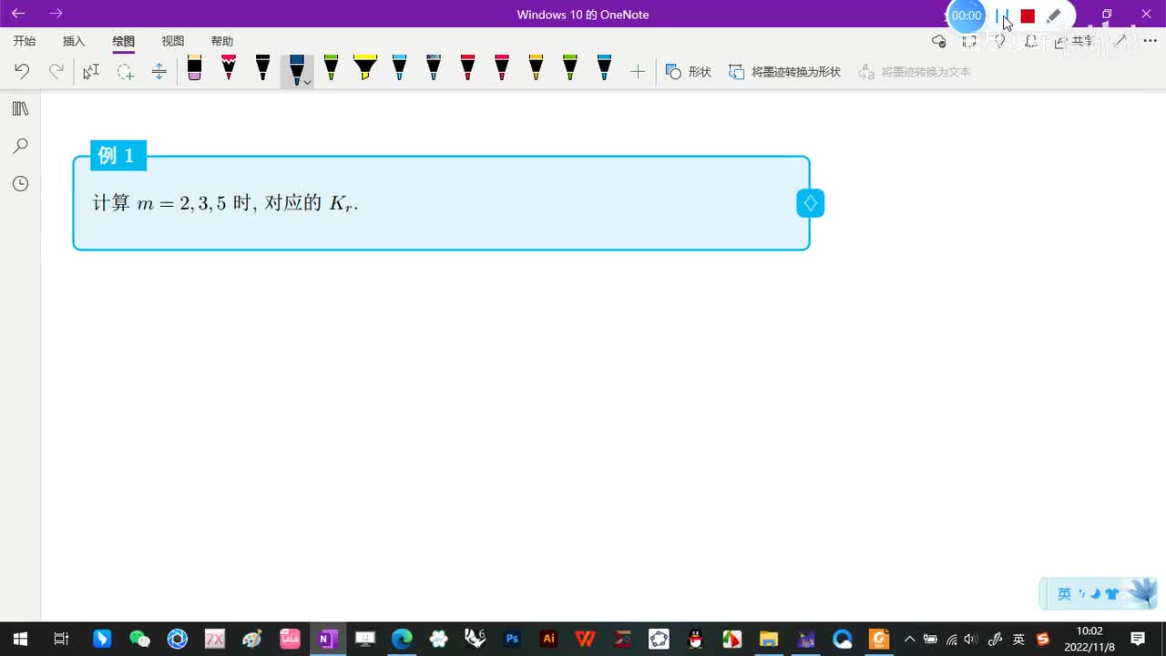Click 将墨迹转换为文本 button

coord(915,71)
